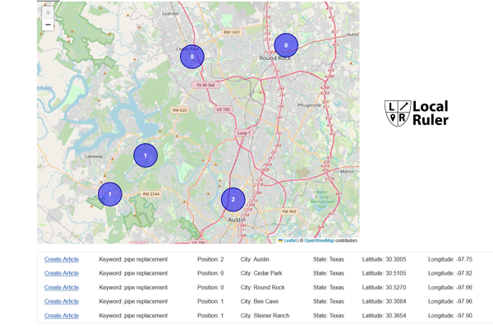Click 'Latitude: 30.3654' value
The height and width of the screenshot is (329, 493).
click(385, 316)
